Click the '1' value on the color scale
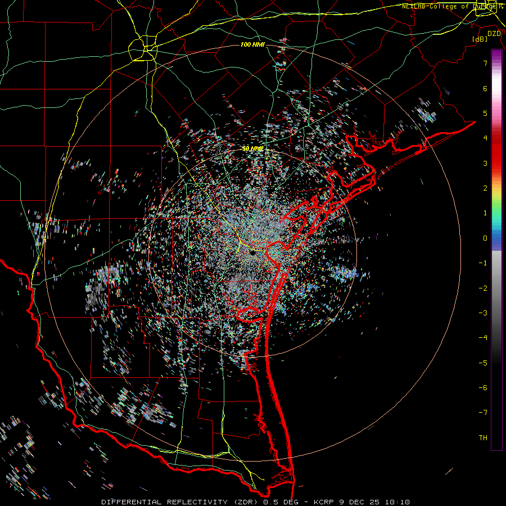Screen dimensions: 506x506 485,213
